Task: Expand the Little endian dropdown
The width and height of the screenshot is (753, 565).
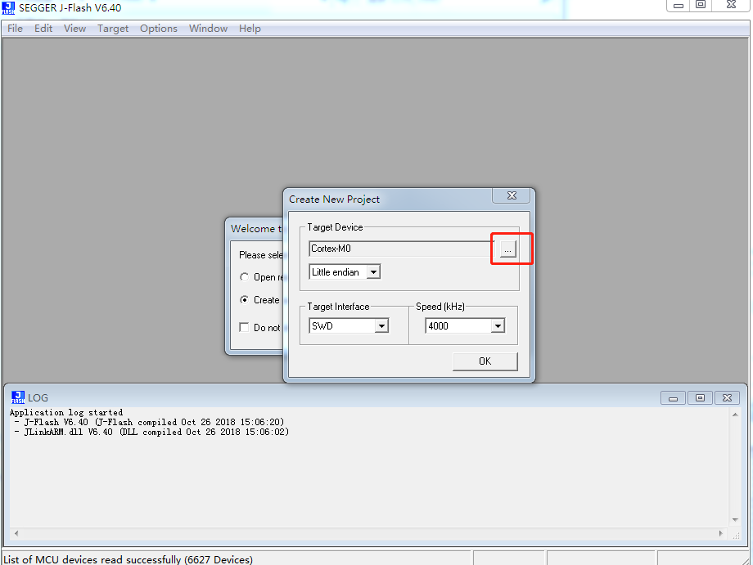Action: (373, 272)
